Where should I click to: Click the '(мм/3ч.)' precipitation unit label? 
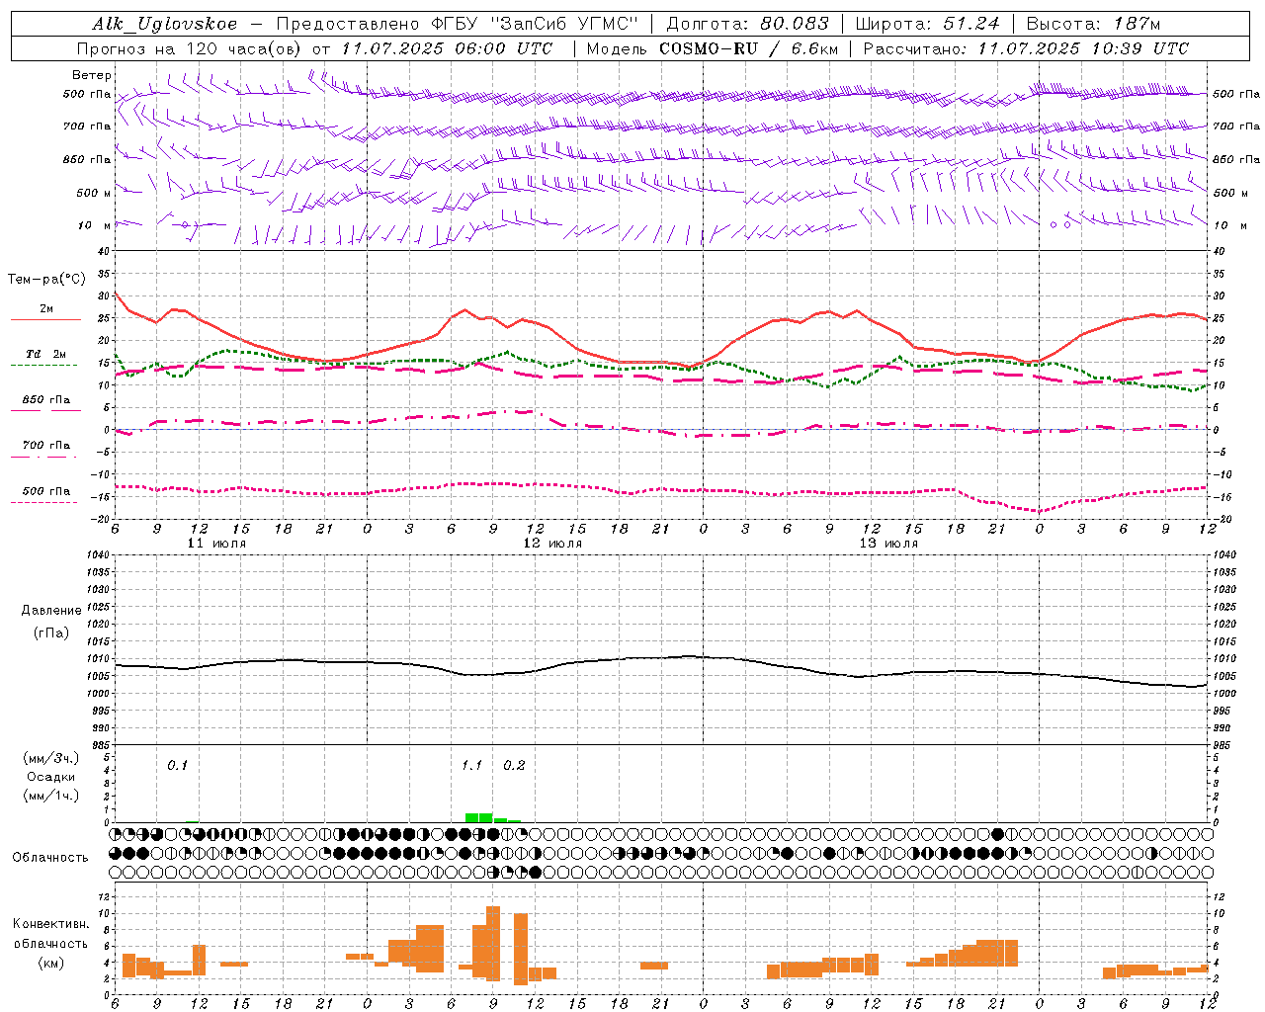click(51, 759)
